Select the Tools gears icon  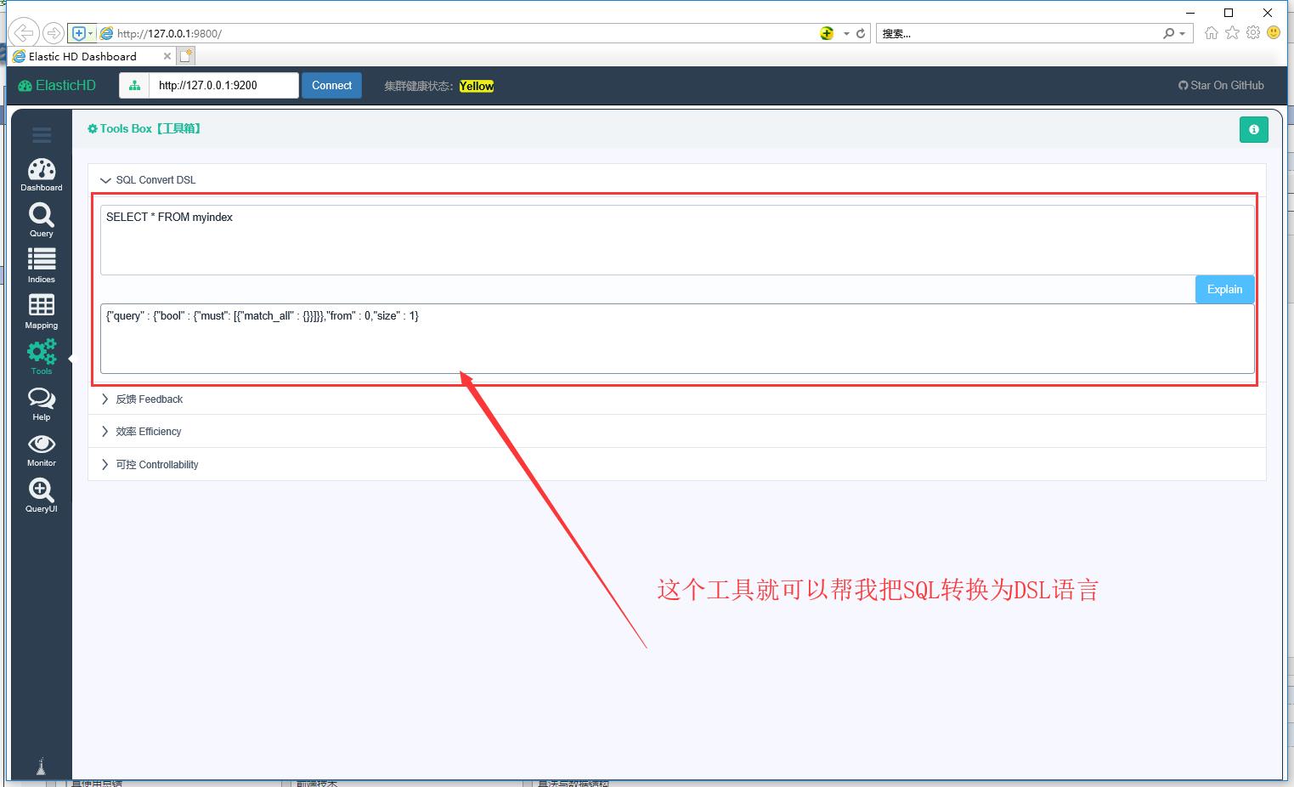pyautogui.click(x=42, y=357)
